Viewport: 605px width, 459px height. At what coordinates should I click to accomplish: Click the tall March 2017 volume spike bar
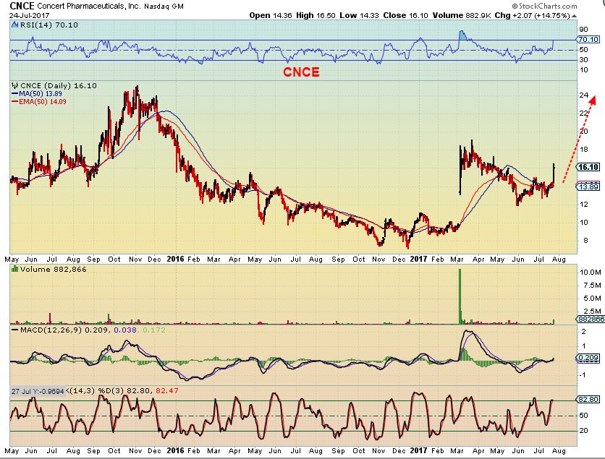tap(460, 296)
